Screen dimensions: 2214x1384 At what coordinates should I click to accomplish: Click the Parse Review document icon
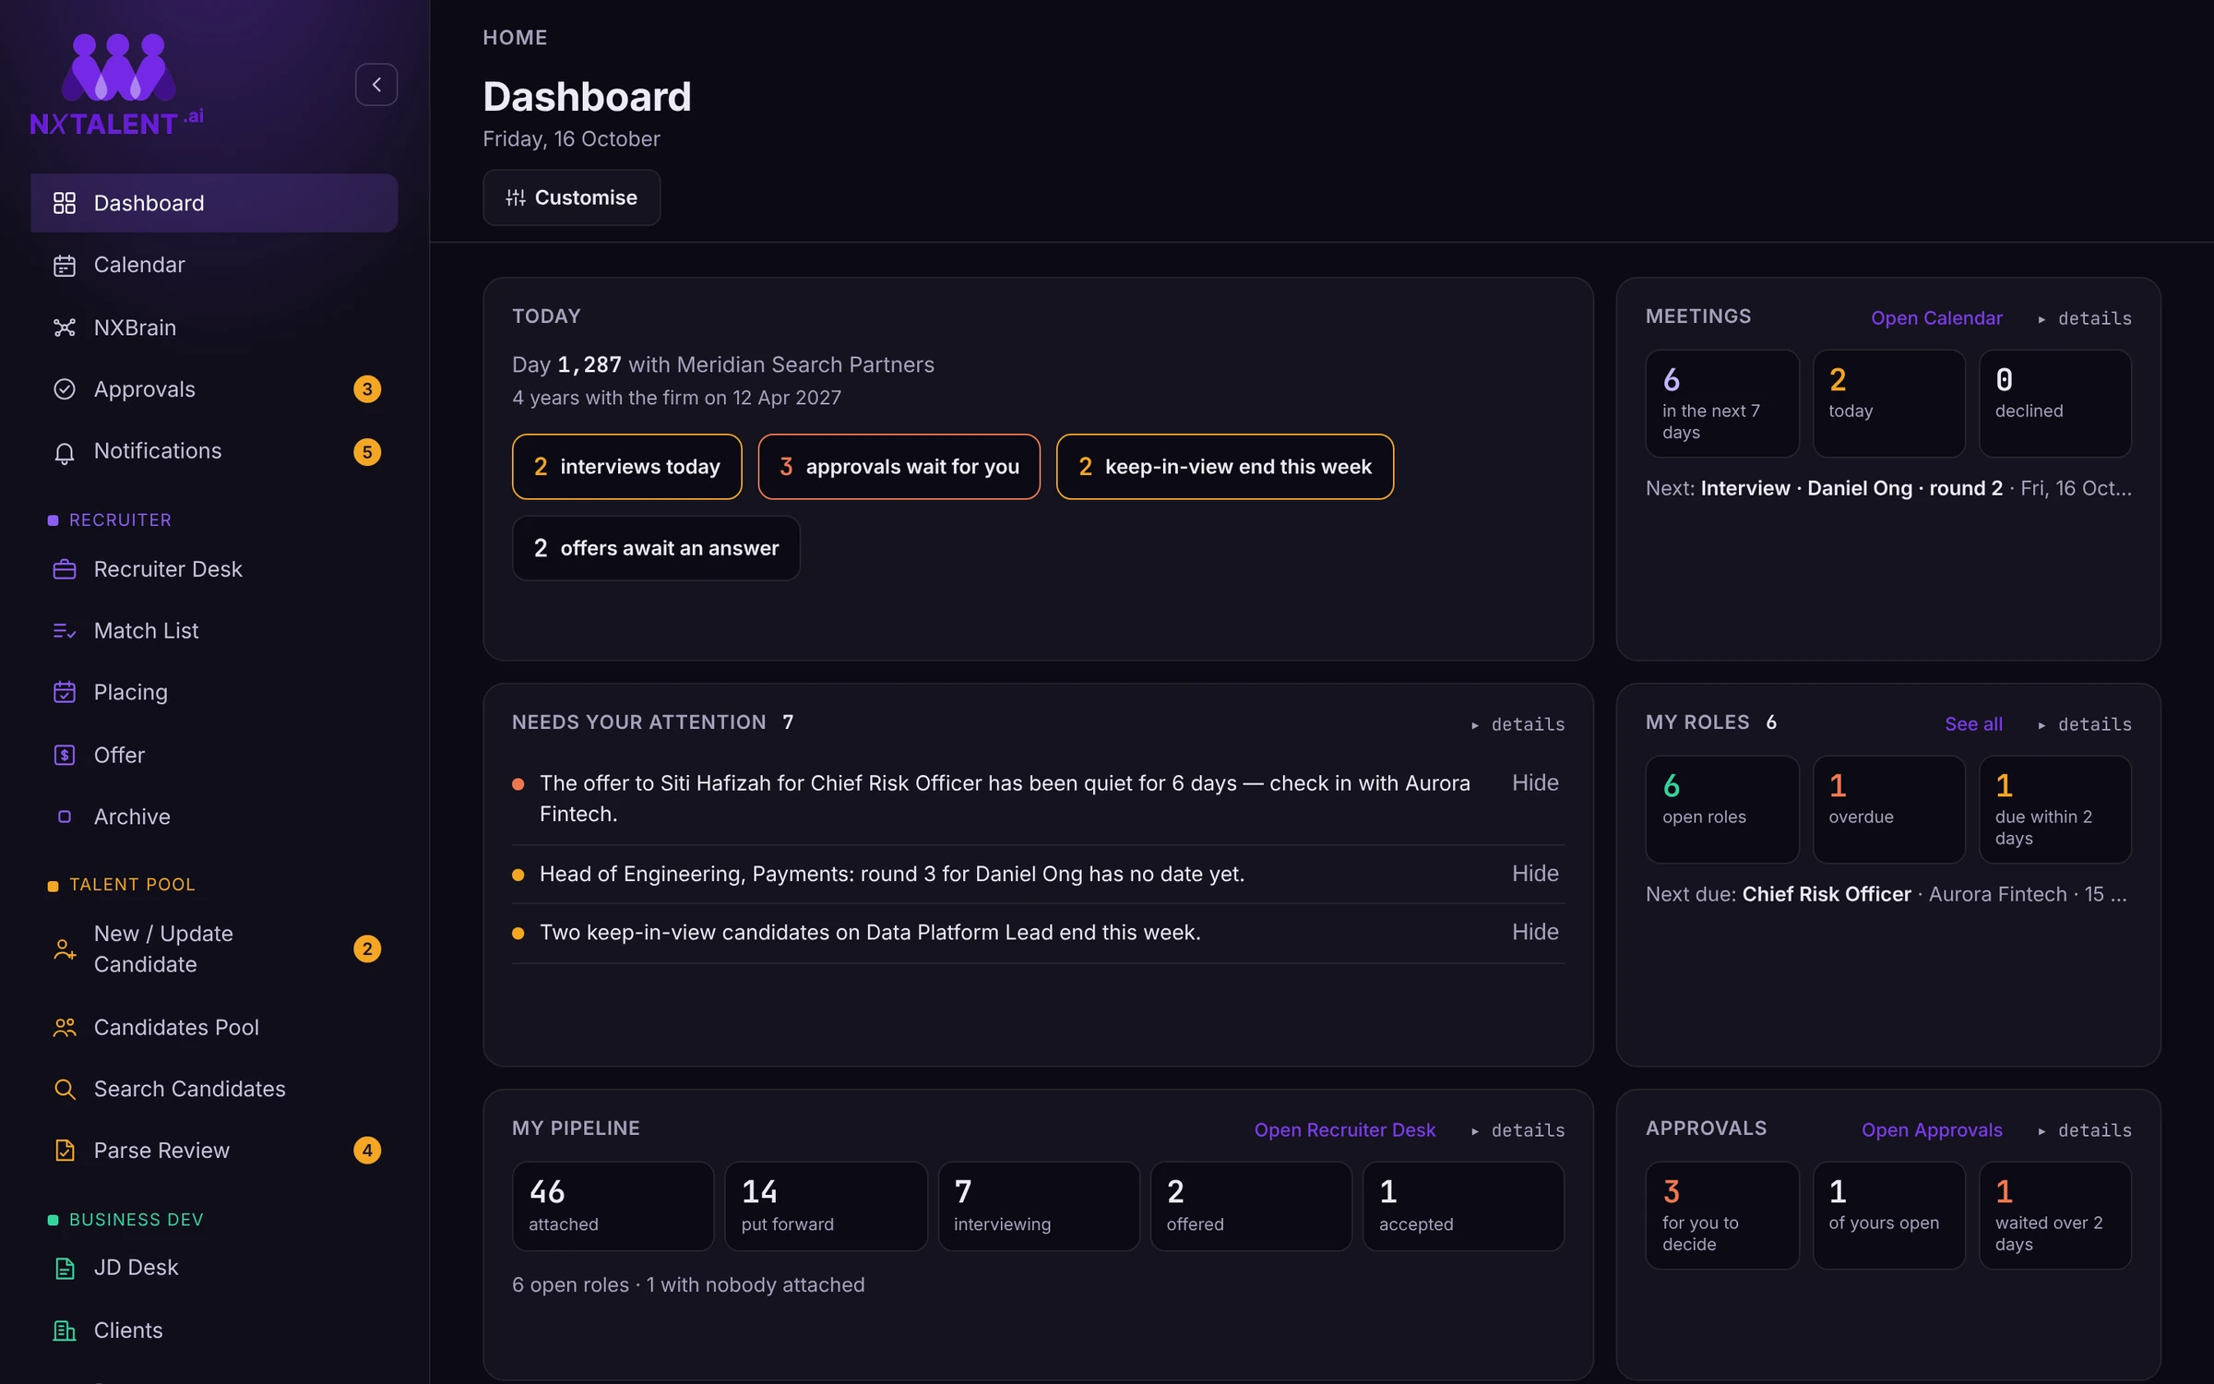pyautogui.click(x=65, y=1151)
